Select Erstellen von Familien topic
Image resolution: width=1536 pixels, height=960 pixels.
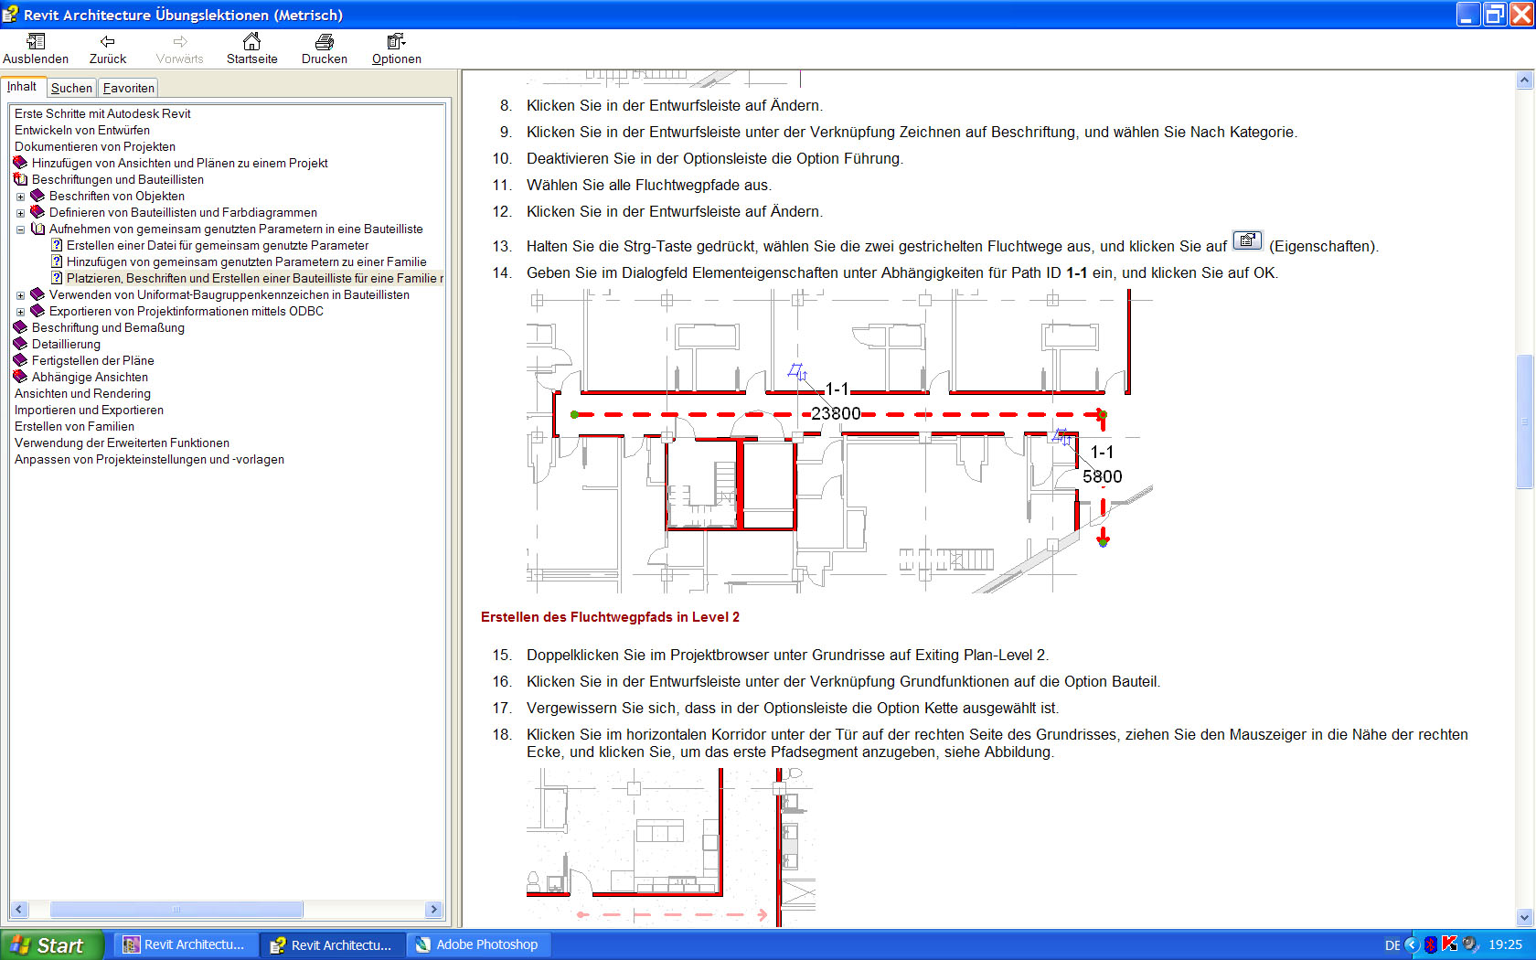coord(74,426)
